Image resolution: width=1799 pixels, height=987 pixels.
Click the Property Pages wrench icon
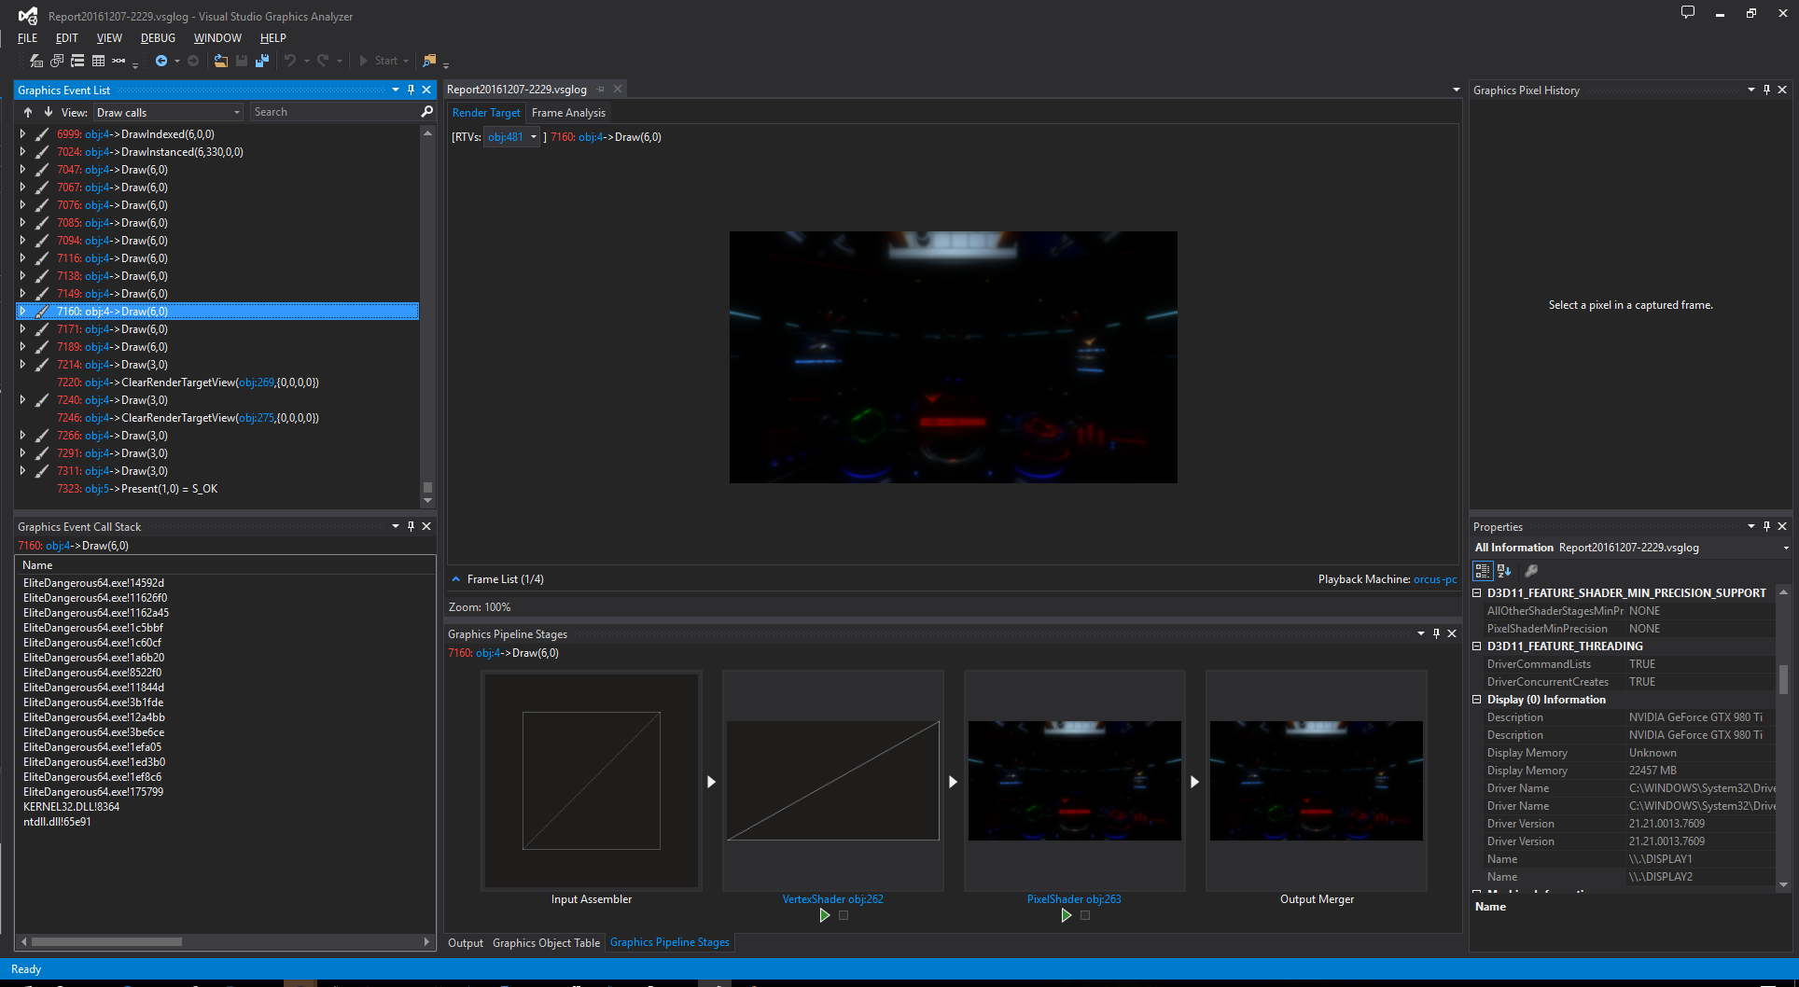(1531, 571)
